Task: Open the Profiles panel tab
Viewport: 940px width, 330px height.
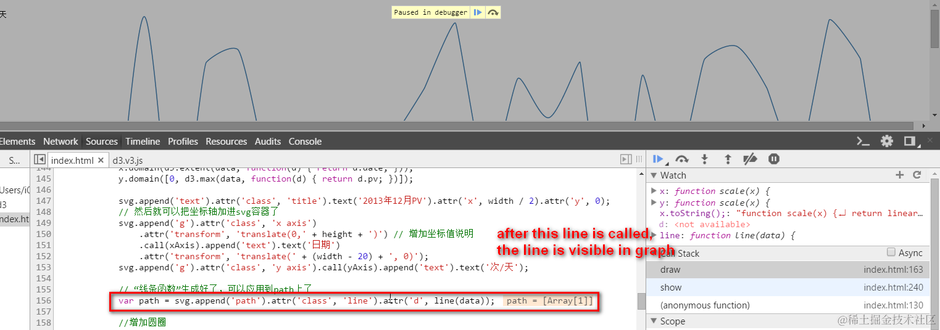Action: (183, 141)
